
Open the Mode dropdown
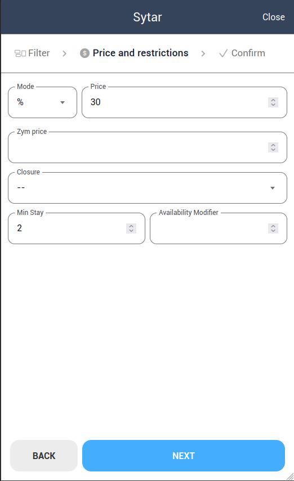(x=42, y=102)
